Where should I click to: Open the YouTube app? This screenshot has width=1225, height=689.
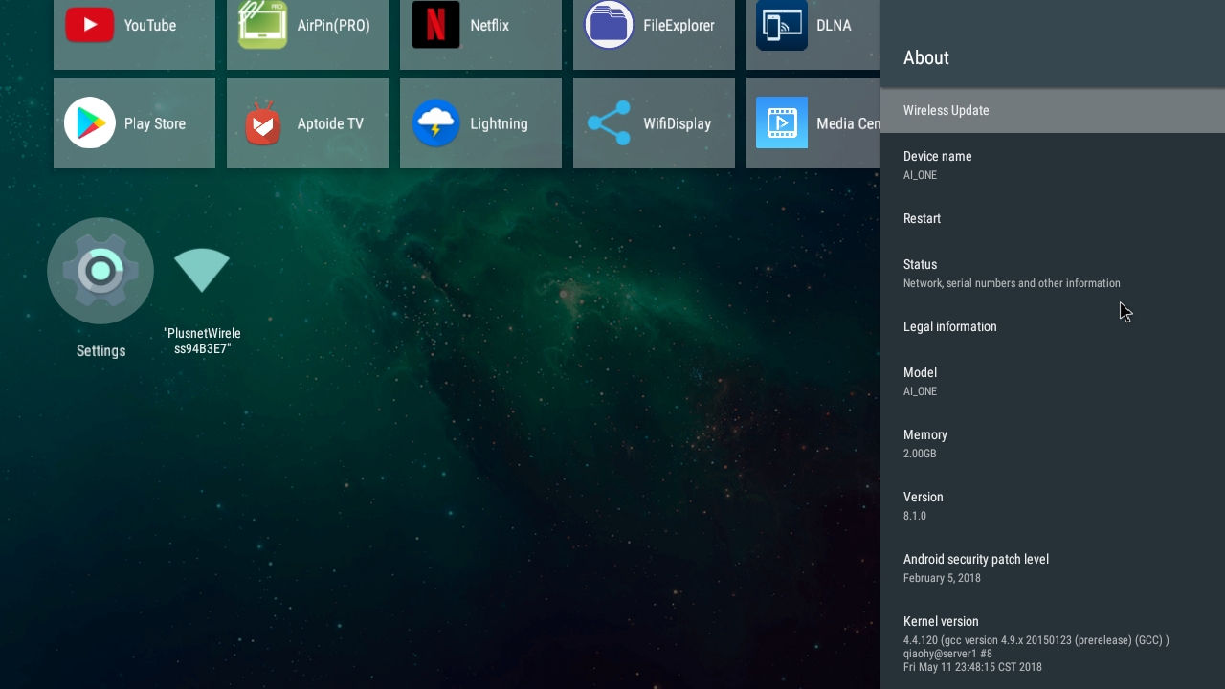(x=134, y=26)
